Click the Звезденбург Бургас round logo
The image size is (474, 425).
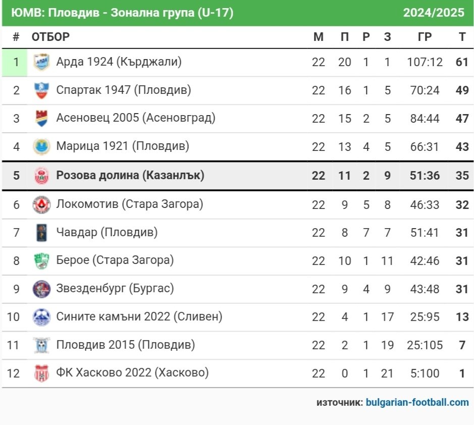41,289
